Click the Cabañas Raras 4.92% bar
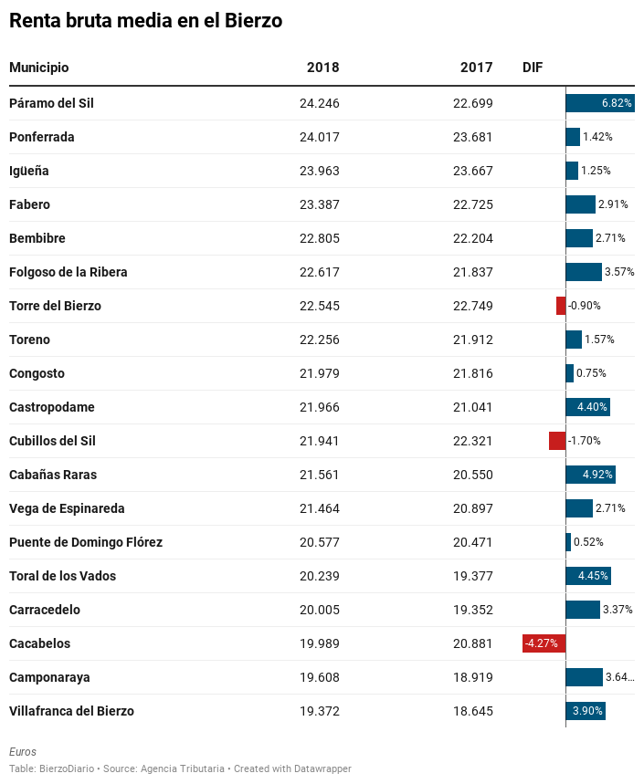This screenshot has height=784, width=644. (x=590, y=475)
